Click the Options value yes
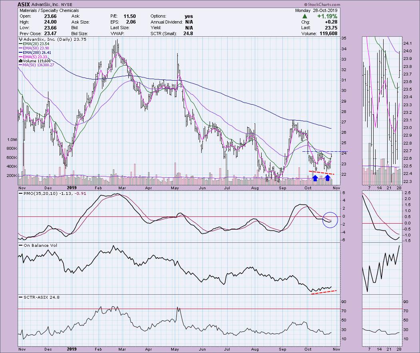This screenshot has width=420, height=353. pyautogui.click(x=189, y=16)
